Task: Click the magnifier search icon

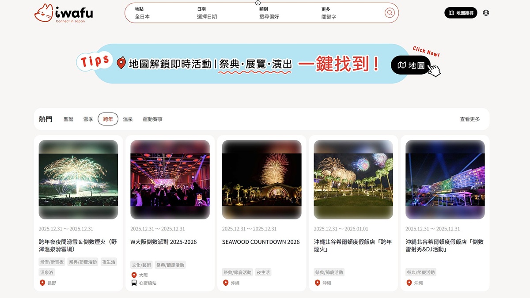Action: [390, 13]
